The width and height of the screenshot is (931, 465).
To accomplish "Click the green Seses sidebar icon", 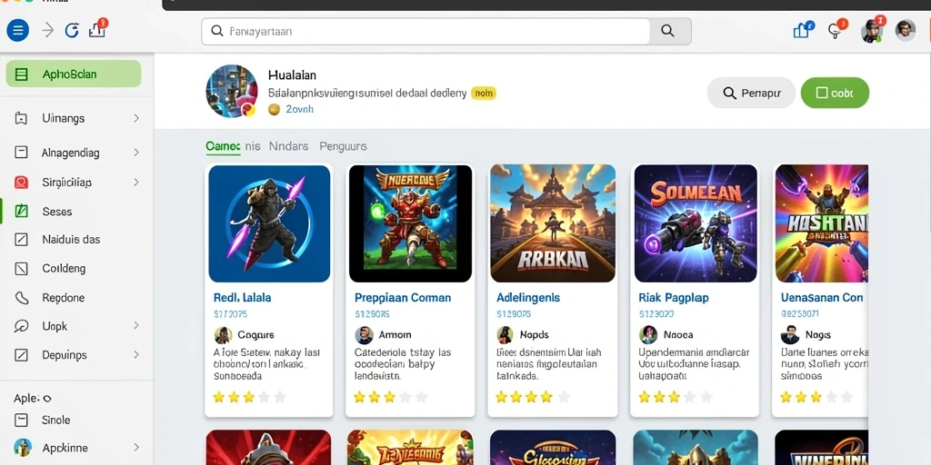I will [21, 211].
